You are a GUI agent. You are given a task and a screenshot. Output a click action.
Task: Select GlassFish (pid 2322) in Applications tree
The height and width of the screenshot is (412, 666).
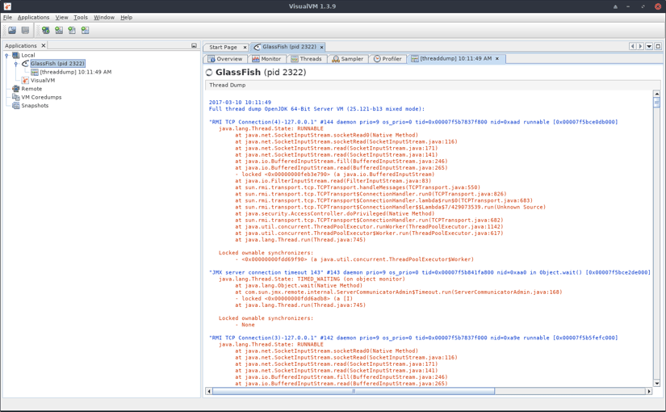click(x=57, y=63)
